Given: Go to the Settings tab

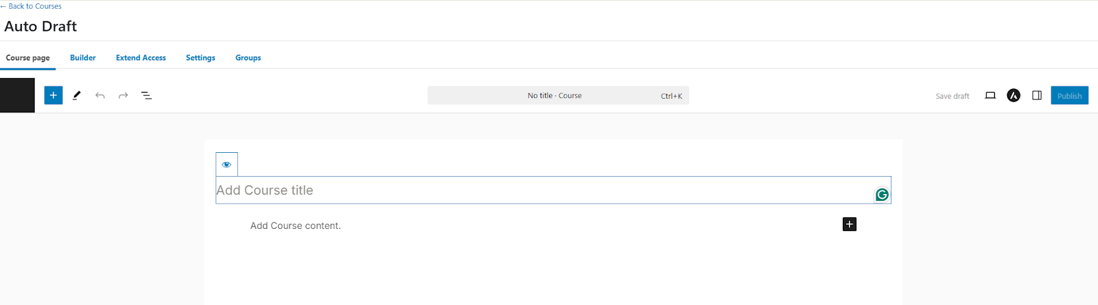Looking at the screenshot, I should 200,58.
